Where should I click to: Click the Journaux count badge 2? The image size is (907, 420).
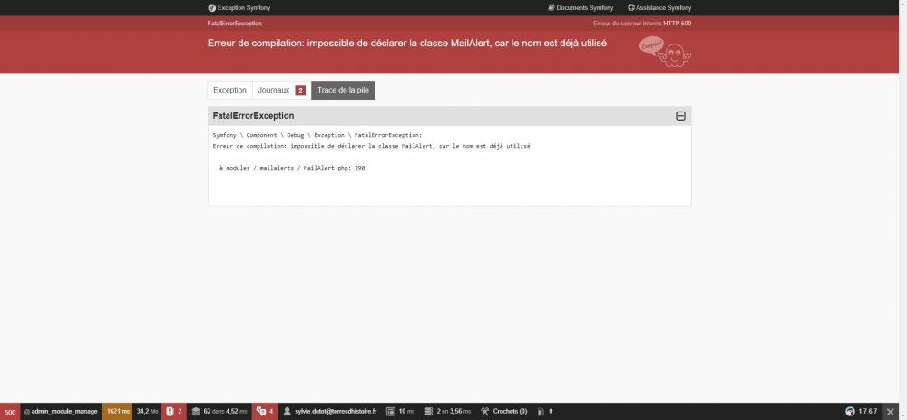click(x=300, y=90)
